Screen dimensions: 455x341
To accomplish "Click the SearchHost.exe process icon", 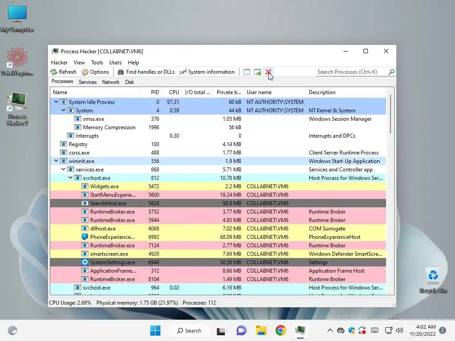I will (85, 203).
